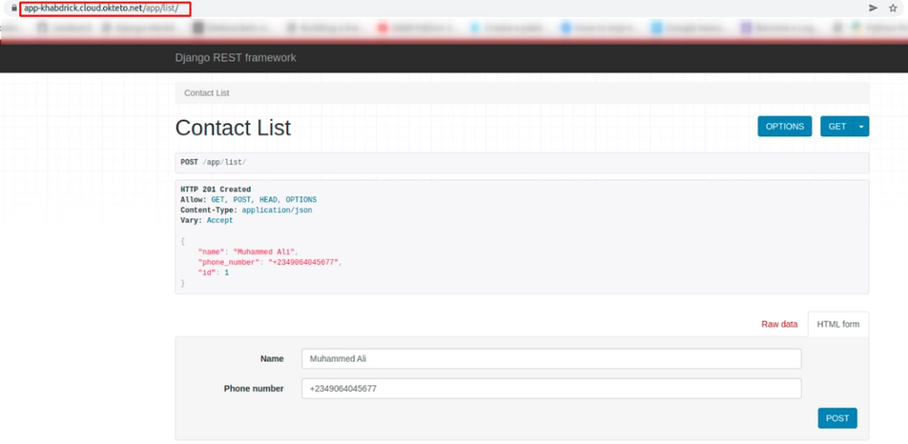Click the "POST /app/list/" request line
Image resolution: width=908 pixels, height=444 pixels.
[213, 163]
